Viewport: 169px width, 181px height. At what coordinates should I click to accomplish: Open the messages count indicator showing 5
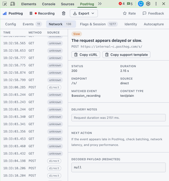[x=130, y=4]
